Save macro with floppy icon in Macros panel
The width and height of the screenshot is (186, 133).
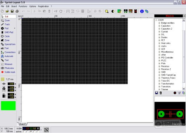[x=157, y=93]
